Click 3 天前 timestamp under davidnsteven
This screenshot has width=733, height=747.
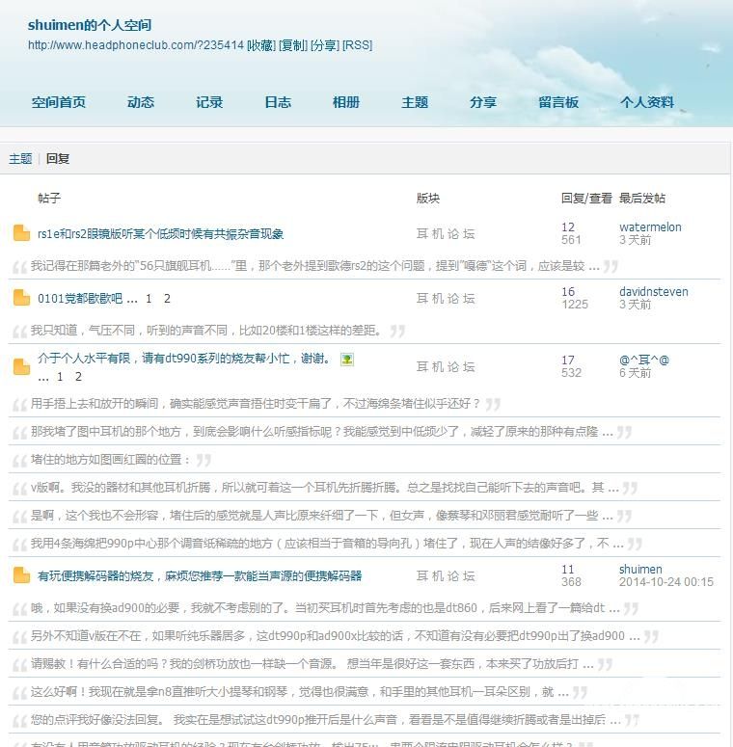click(x=635, y=305)
